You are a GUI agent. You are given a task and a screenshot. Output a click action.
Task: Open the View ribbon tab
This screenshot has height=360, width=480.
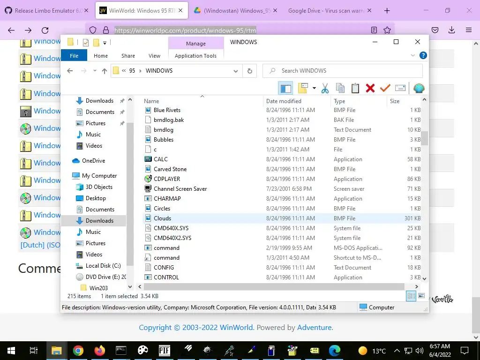[154, 56]
